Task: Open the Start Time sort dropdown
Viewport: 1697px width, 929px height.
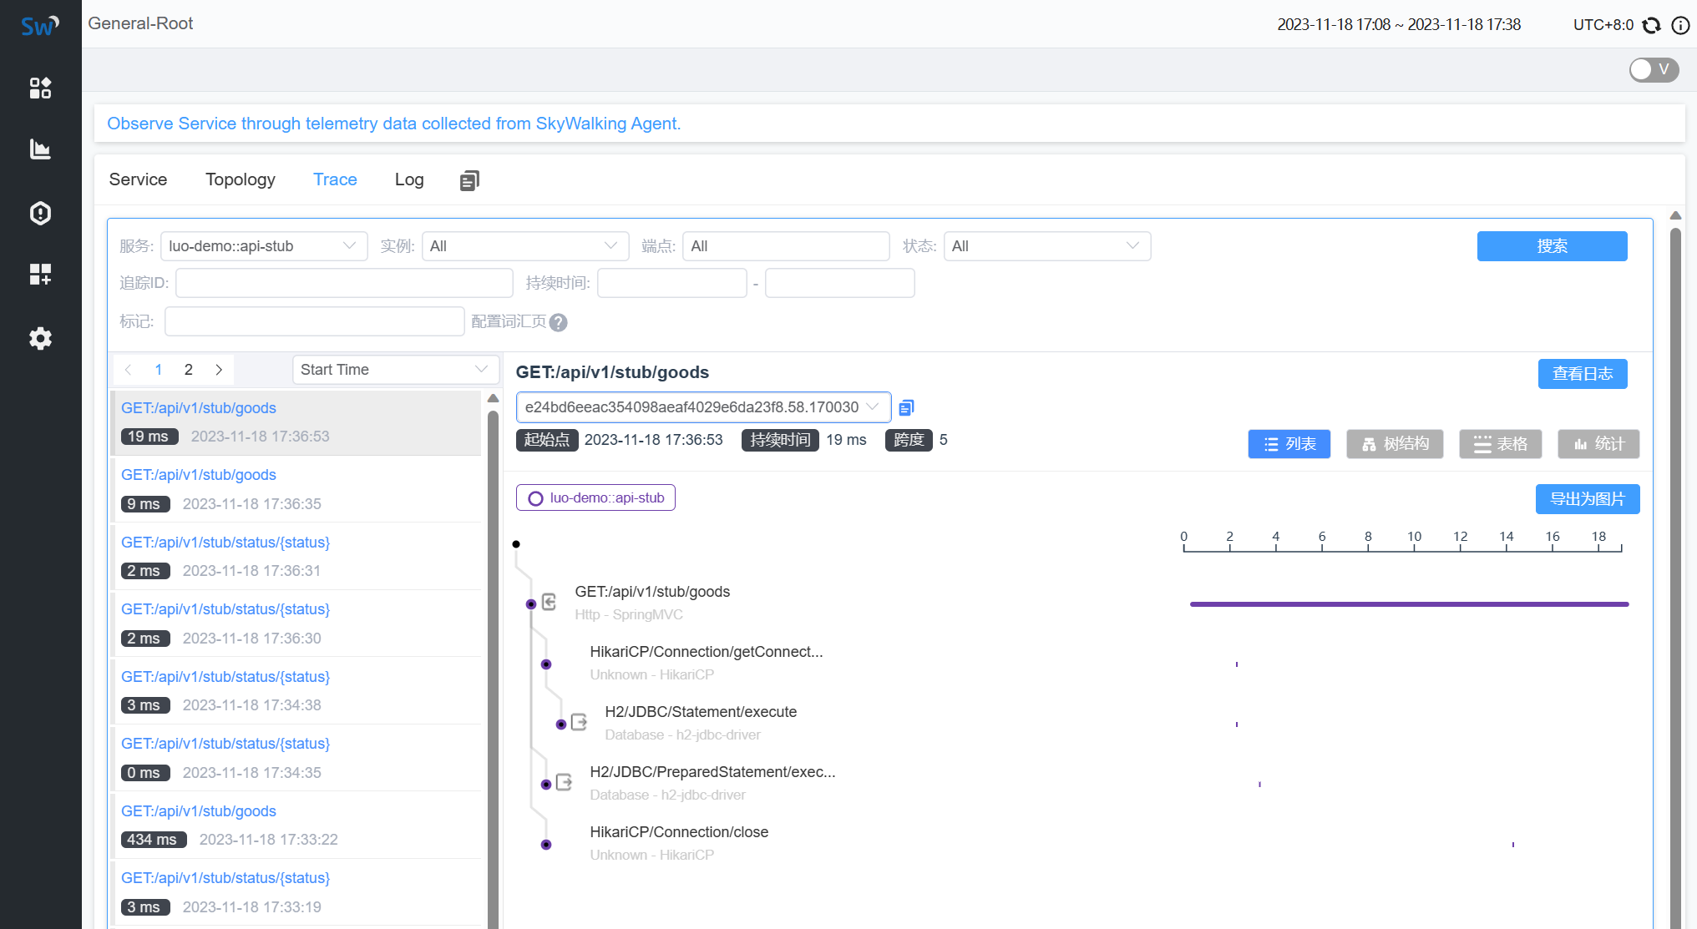Action: (396, 370)
